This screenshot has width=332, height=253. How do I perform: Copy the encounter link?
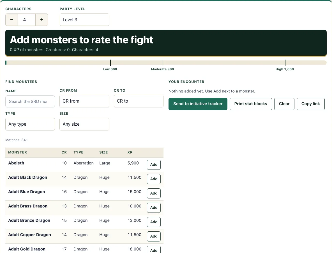pyautogui.click(x=311, y=104)
